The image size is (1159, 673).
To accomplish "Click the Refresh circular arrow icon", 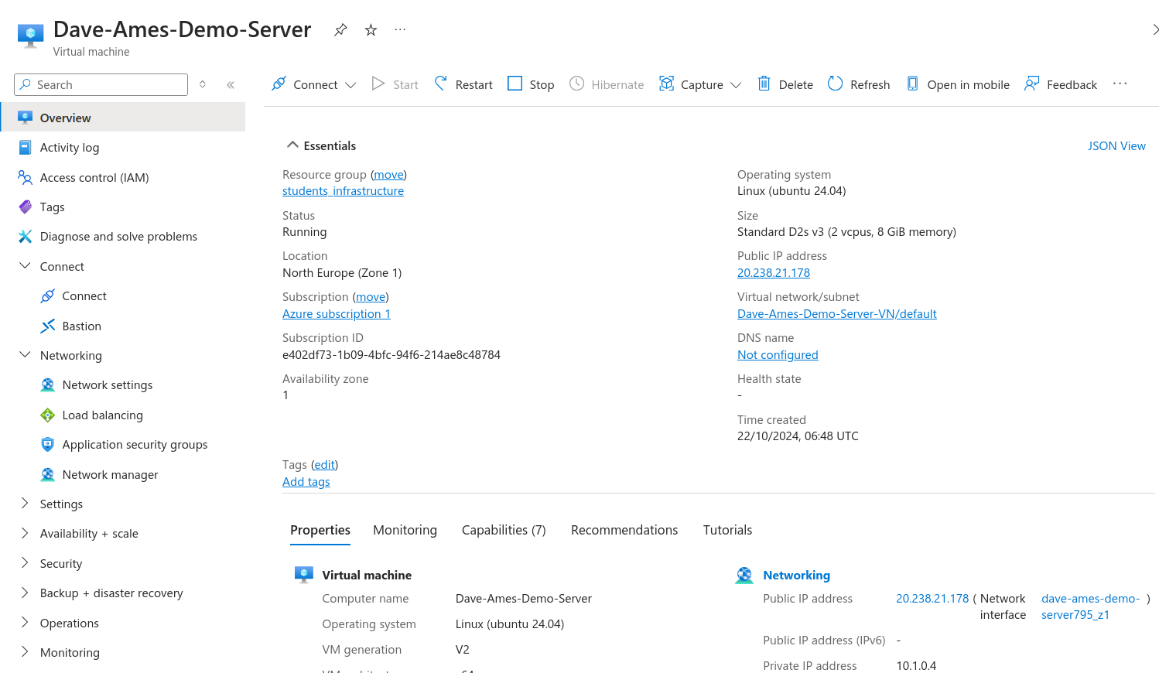I will pyautogui.click(x=836, y=84).
